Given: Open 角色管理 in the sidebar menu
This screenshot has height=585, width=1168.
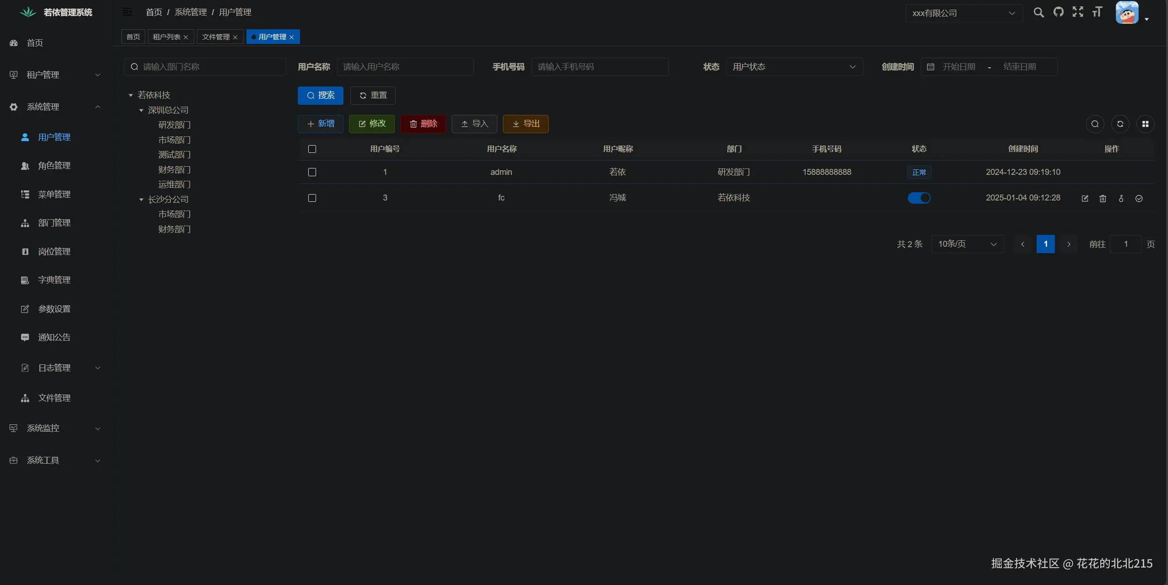Looking at the screenshot, I should tap(54, 166).
